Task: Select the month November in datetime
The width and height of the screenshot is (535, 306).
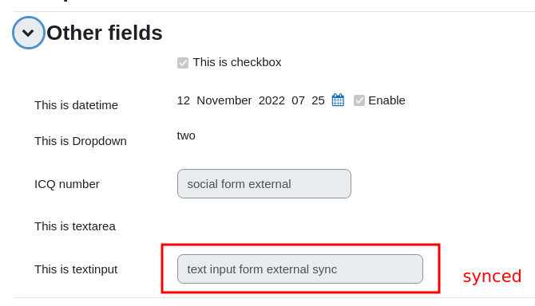Action: click(224, 100)
